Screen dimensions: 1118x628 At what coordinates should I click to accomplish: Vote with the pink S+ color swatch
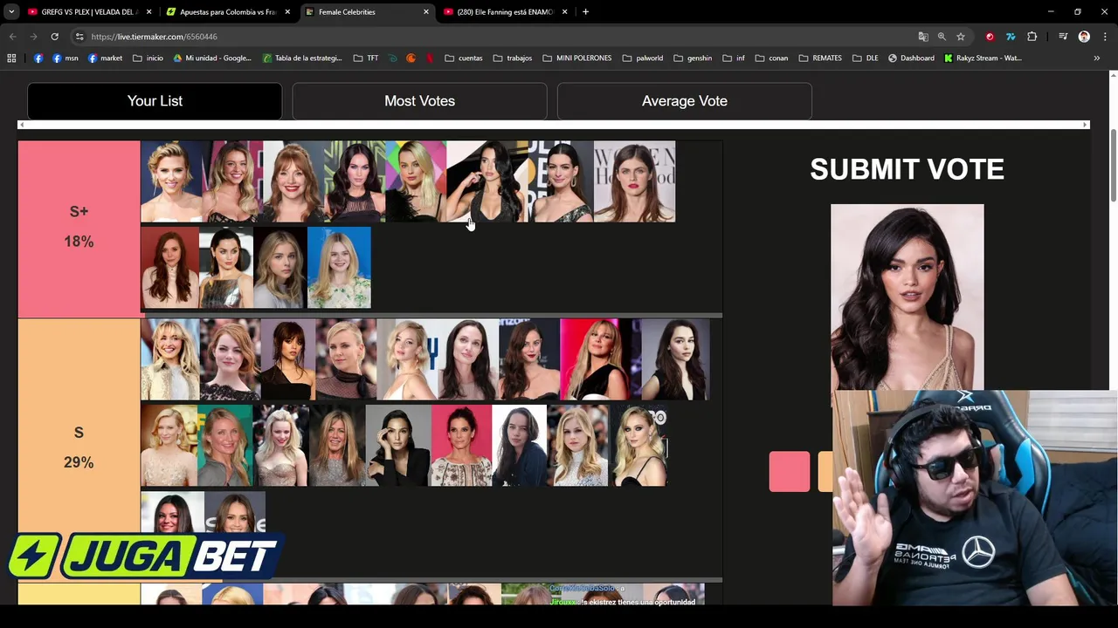[790, 471]
